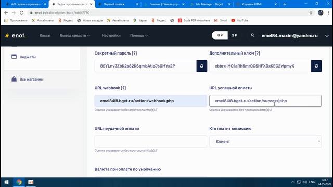Expand the Помощь menu
This screenshot has height=187, width=333.
click(139, 36)
